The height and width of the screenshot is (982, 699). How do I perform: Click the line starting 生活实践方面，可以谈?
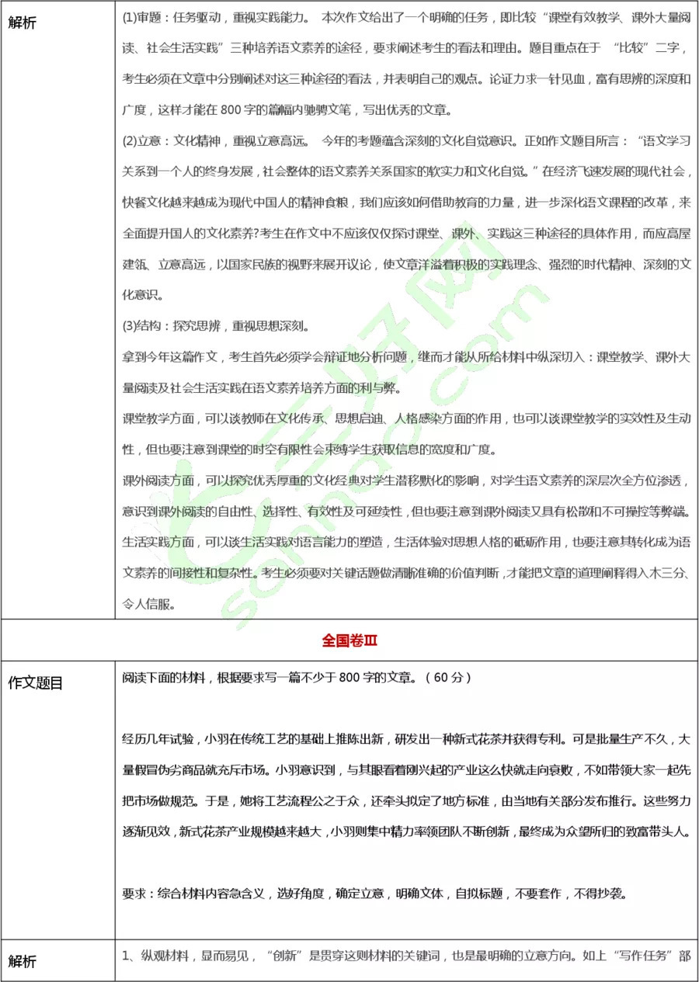[407, 541]
